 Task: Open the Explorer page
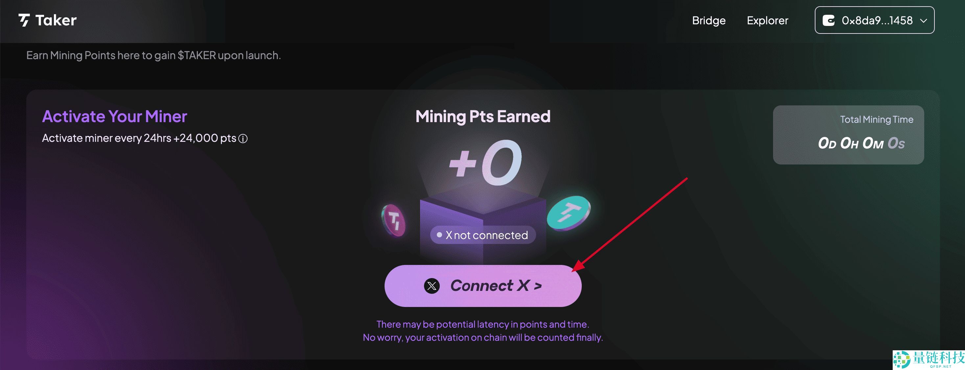pos(767,20)
